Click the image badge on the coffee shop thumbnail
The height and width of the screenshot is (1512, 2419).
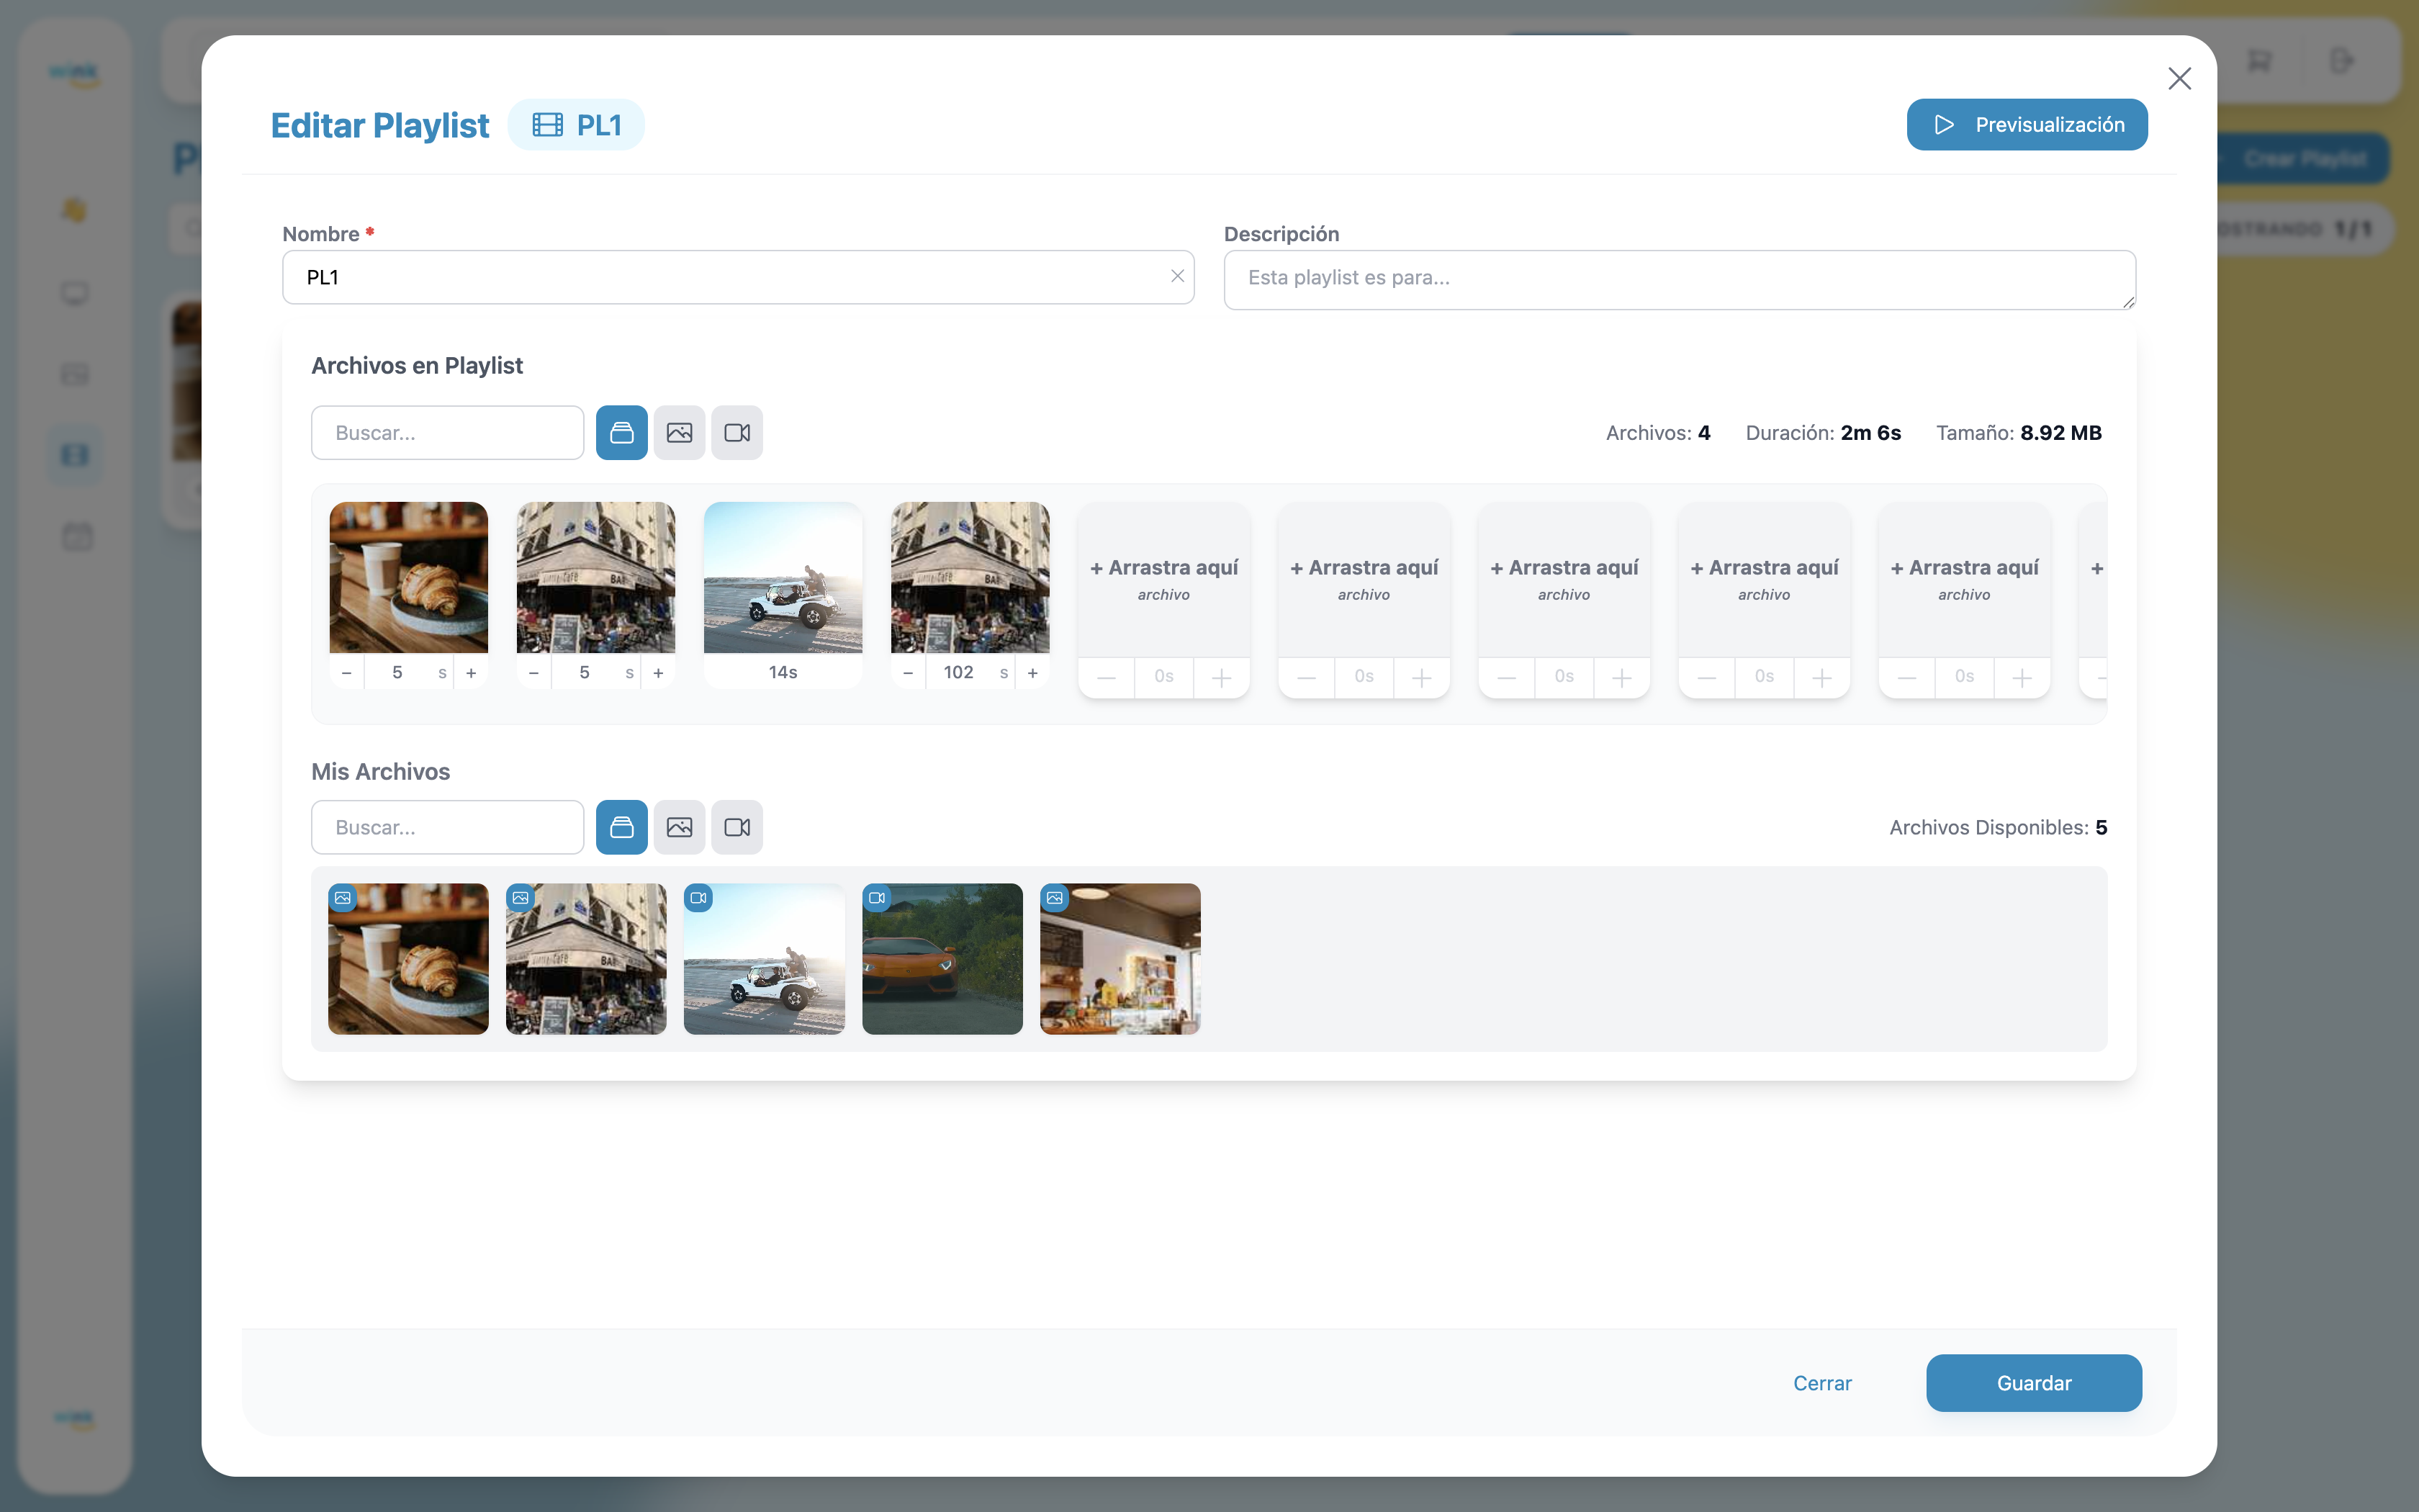coord(1055,898)
